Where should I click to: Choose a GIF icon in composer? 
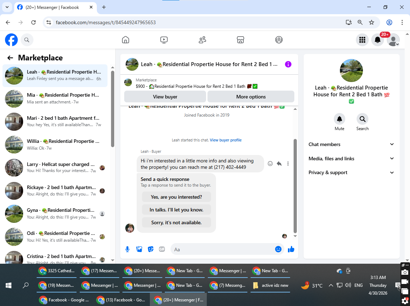coord(162,249)
